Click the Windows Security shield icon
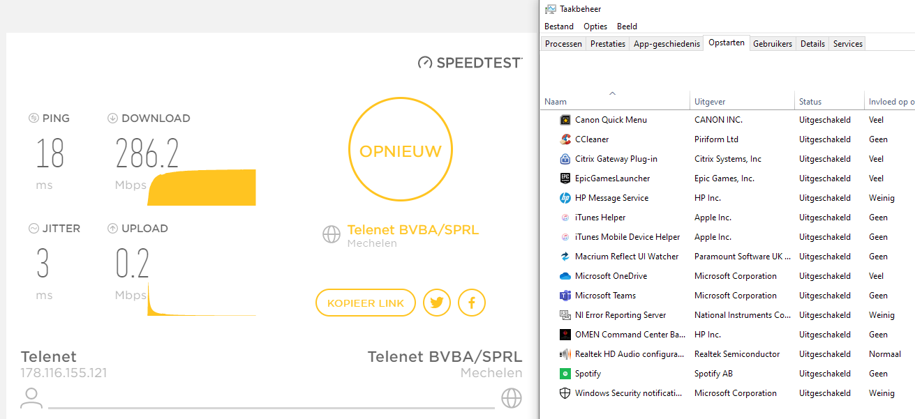Screen dimensions: 915x419 coord(565,393)
